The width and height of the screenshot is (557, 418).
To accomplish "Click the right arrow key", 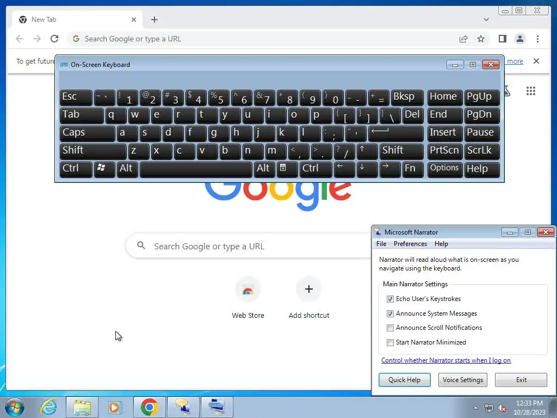I will (389, 169).
